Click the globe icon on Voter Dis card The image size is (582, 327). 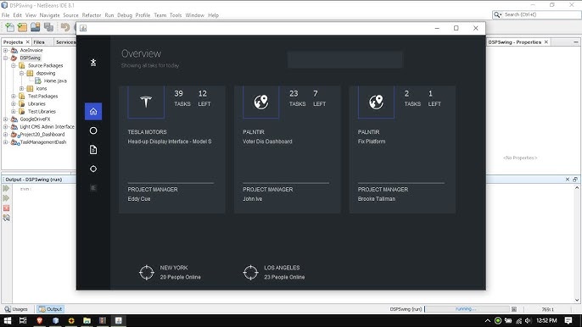point(261,102)
